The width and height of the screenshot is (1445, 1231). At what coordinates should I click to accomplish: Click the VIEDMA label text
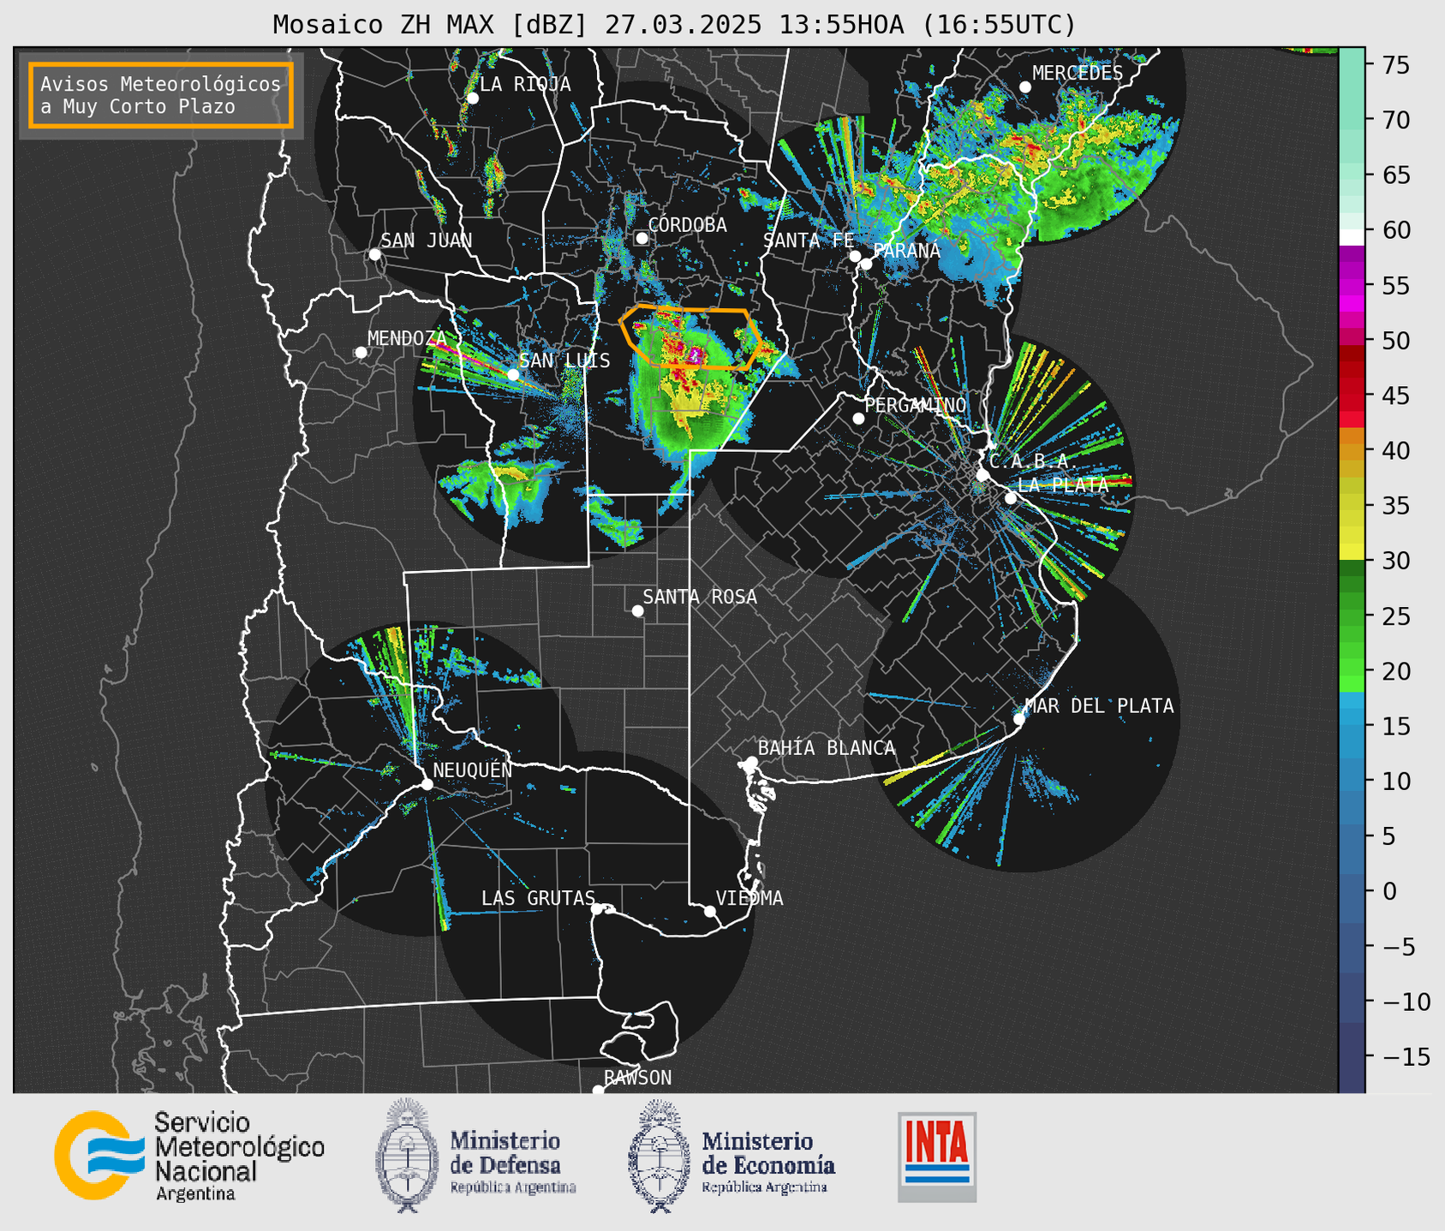(x=749, y=898)
